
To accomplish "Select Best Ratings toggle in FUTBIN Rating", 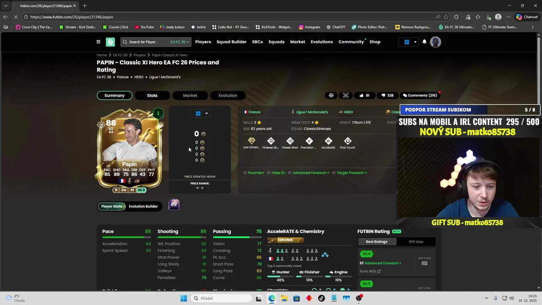I will pos(376,241).
